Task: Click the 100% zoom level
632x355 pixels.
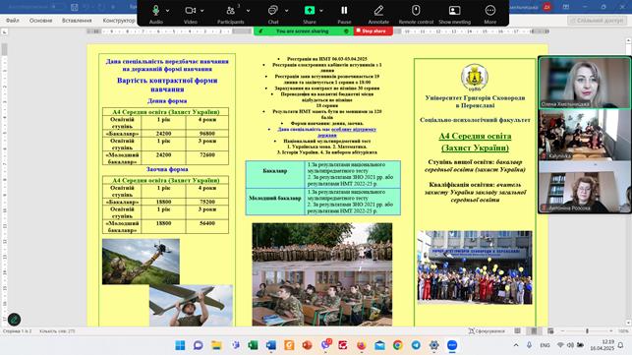Action: [623, 331]
